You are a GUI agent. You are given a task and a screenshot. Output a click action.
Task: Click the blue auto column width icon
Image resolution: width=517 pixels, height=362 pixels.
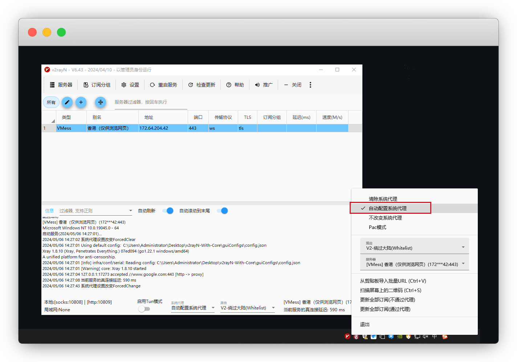101,102
